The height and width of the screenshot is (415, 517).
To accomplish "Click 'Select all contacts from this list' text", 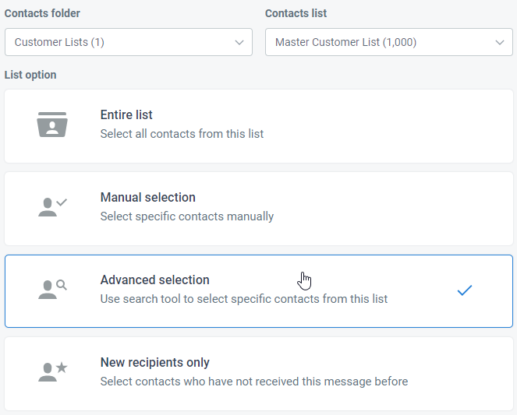I will [x=182, y=134].
